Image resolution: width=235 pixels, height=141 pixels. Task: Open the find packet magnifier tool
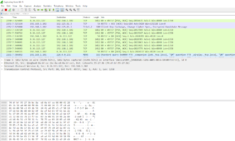[x=34, y=10]
